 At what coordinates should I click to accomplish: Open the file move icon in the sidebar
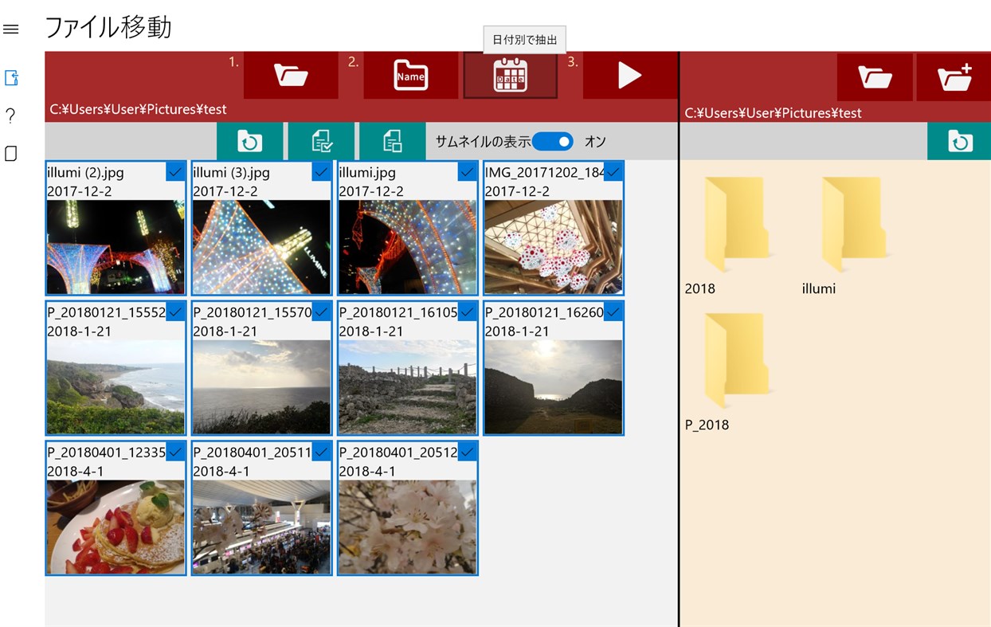point(10,77)
